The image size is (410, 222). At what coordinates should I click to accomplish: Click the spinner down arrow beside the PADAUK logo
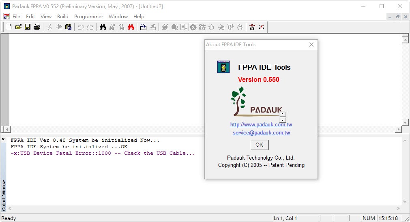pos(282,120)
